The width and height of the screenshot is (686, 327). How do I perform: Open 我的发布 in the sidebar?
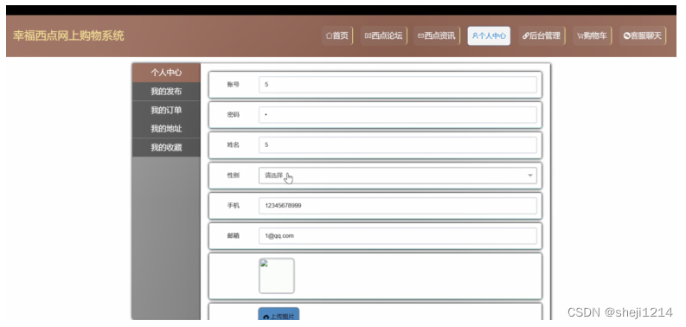(166, 92)
